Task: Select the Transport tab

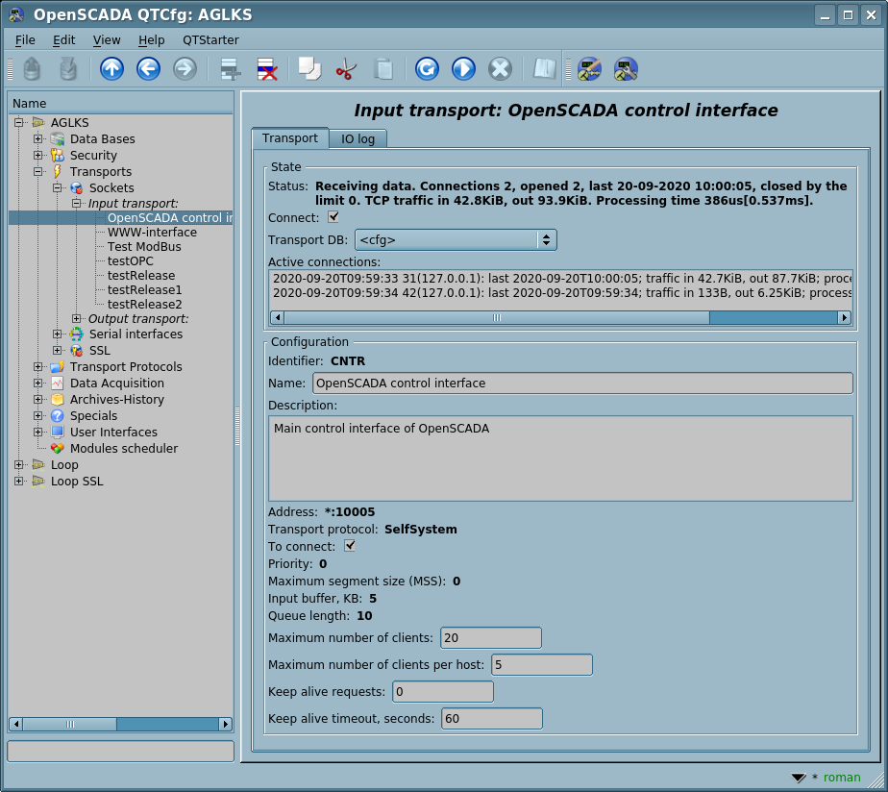Action: coord(290,138)
